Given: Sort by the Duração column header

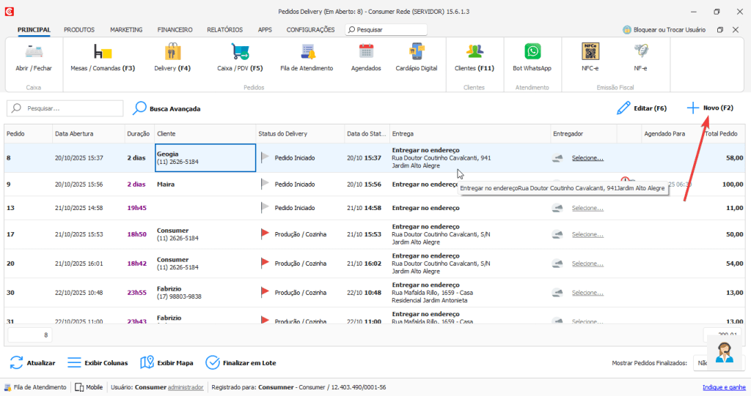Looking at the screenshot, I should pos(138,134).
